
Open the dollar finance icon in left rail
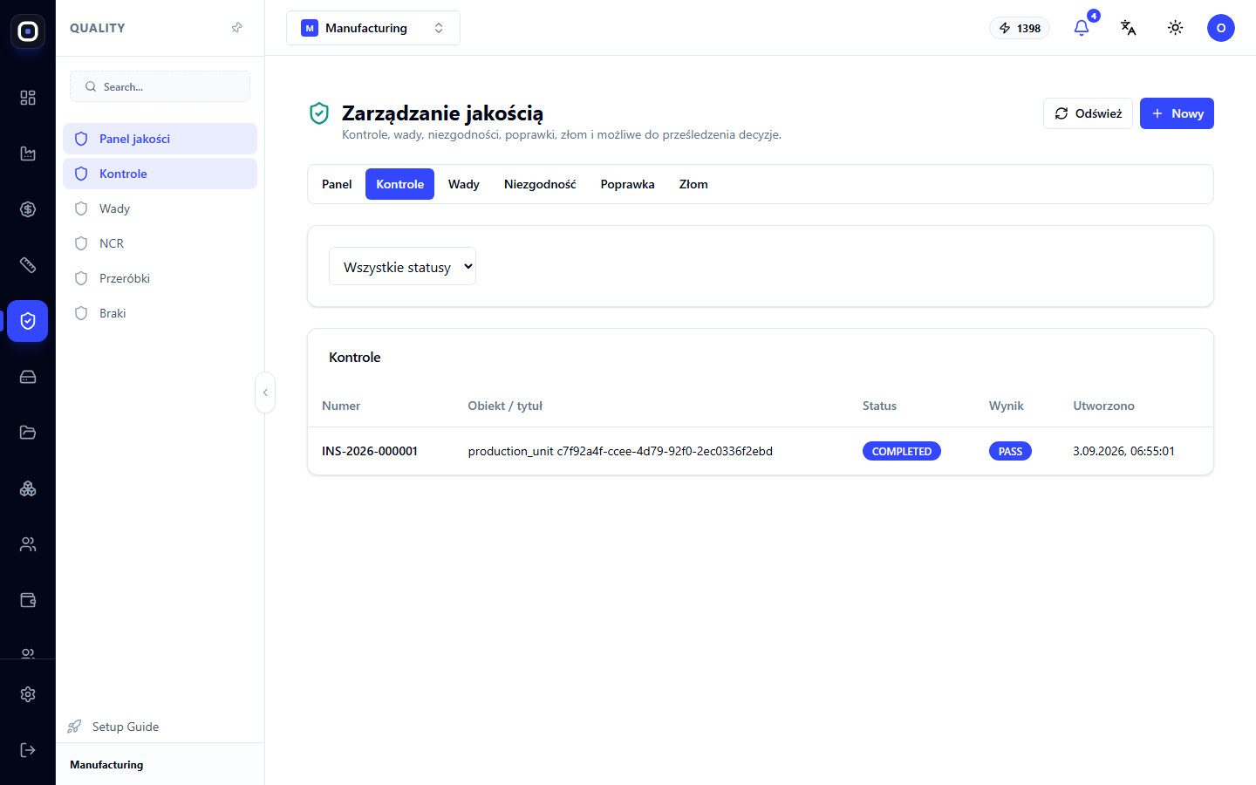pyautogui.click(x=28, y=209)
